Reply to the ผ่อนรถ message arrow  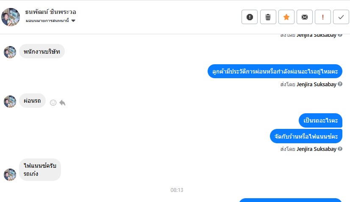click(x=63, y=103)
